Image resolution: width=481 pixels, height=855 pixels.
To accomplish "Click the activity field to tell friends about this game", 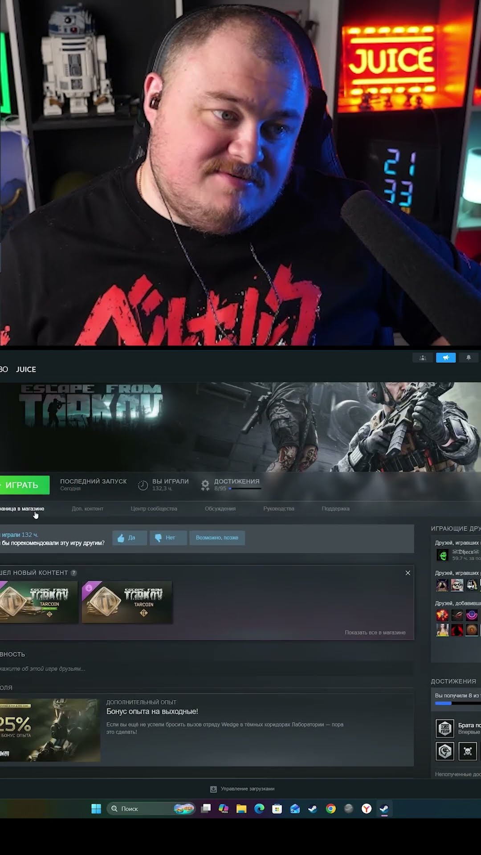I will pyautogui.click(x=207, y=668).
